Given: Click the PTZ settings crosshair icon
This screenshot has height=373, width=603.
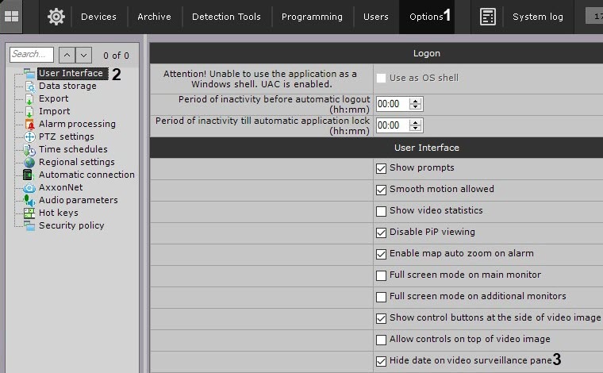Looking at the screenshot, I should point(29,137).
